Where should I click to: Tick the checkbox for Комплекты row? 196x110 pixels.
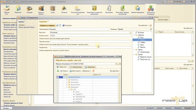58,80
